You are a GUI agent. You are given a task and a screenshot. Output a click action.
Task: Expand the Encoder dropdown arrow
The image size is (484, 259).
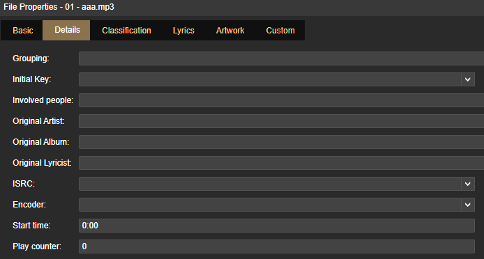[468, 205]
